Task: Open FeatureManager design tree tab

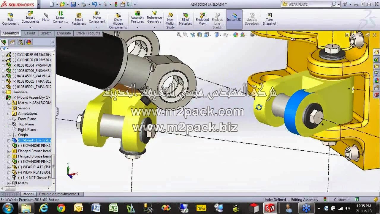Action: (4, 42)
